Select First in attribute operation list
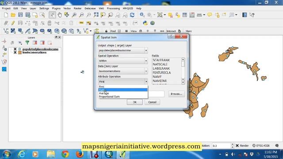 click(123, 87)
